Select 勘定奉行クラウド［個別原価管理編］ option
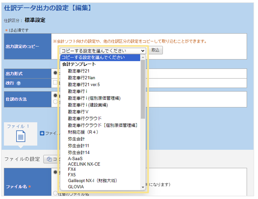The image size is (258, 199). 103,125
